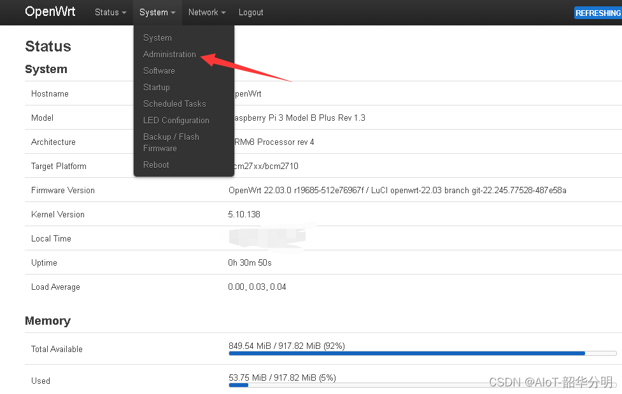Open Scheduled Tasks from the menu
This screenshot has height=394, width=622.
174,104
